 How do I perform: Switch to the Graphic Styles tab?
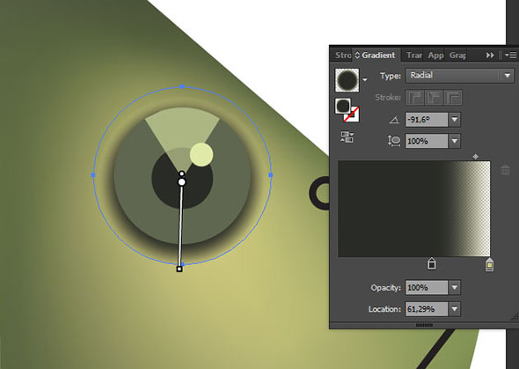(x=457, y=55)
